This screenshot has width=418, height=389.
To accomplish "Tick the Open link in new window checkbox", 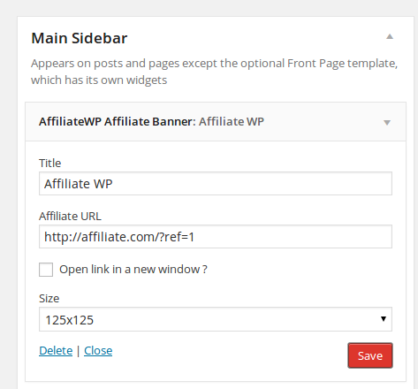I will coord(46,270).
